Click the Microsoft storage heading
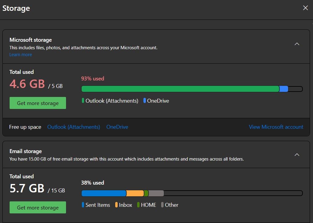The height and width of the screenshot is (223, 313). click(x=31, y=40)
